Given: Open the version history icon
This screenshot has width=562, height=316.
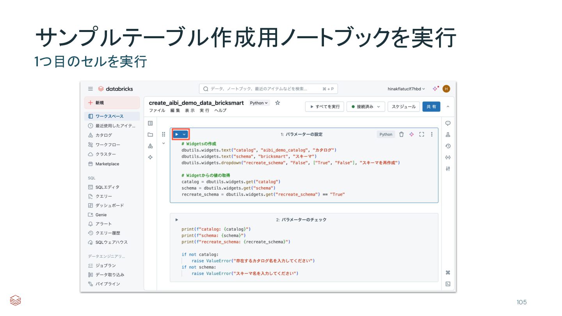Looking at the screenshot, I should tap(448, 146).
